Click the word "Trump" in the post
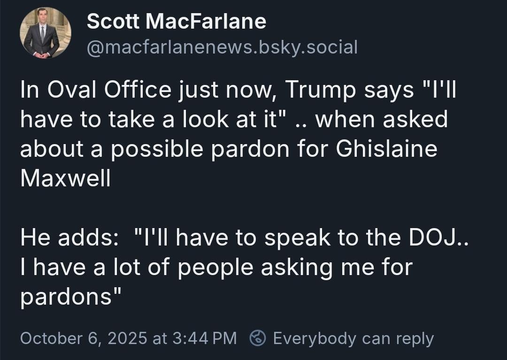The height and width of the screenshot is (360, 507). (x=321, y=91)
